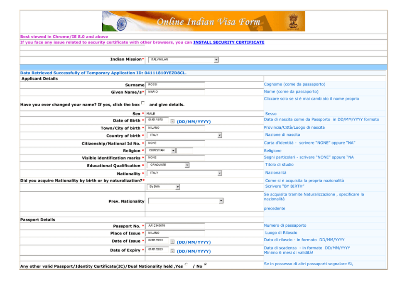Click the Town/City of birth field
This screenshot has height=291, width=412.
175,128
